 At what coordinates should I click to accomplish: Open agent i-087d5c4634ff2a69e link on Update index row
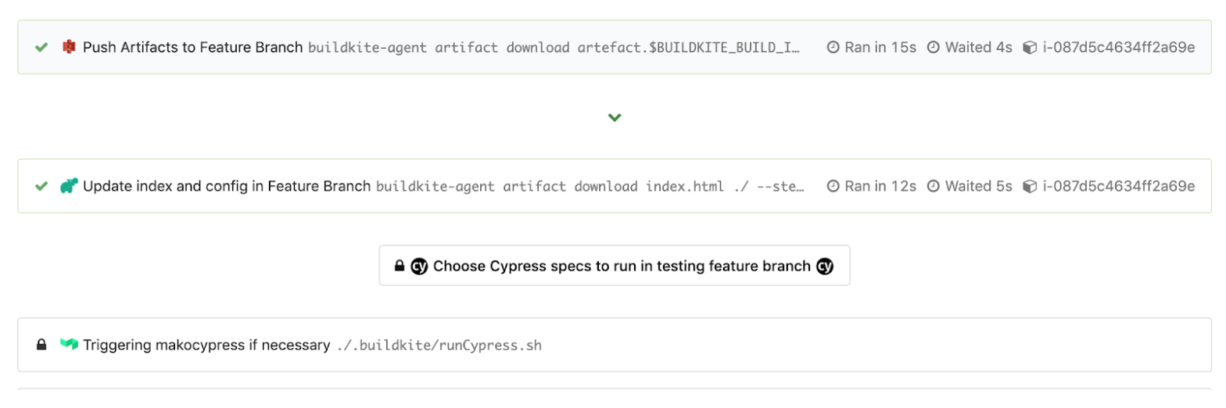(x=1119, y=187)
